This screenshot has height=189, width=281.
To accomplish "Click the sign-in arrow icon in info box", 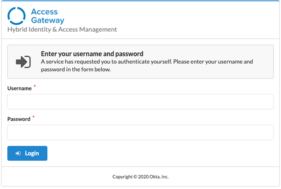I will point(23,62).
